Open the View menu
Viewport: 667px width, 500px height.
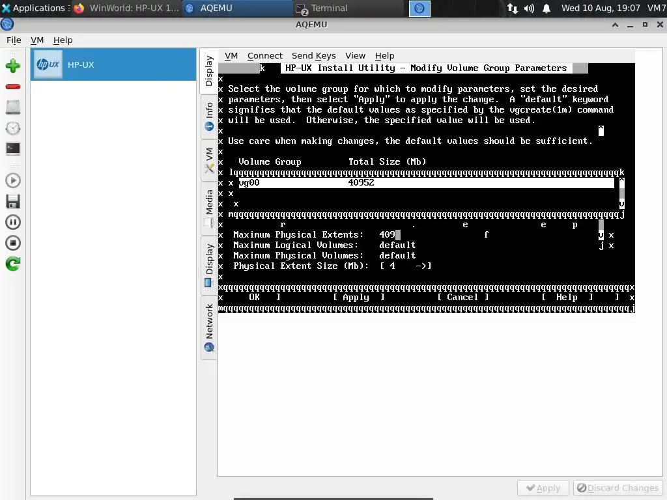[x=355, y=56]
